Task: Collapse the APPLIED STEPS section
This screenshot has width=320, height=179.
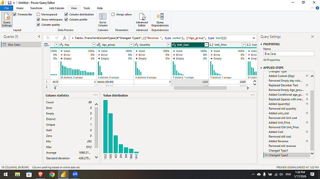Action: click(261, 68)
